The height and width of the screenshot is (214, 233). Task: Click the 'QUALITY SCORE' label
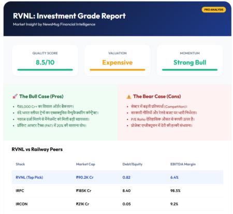click(45, 53)
